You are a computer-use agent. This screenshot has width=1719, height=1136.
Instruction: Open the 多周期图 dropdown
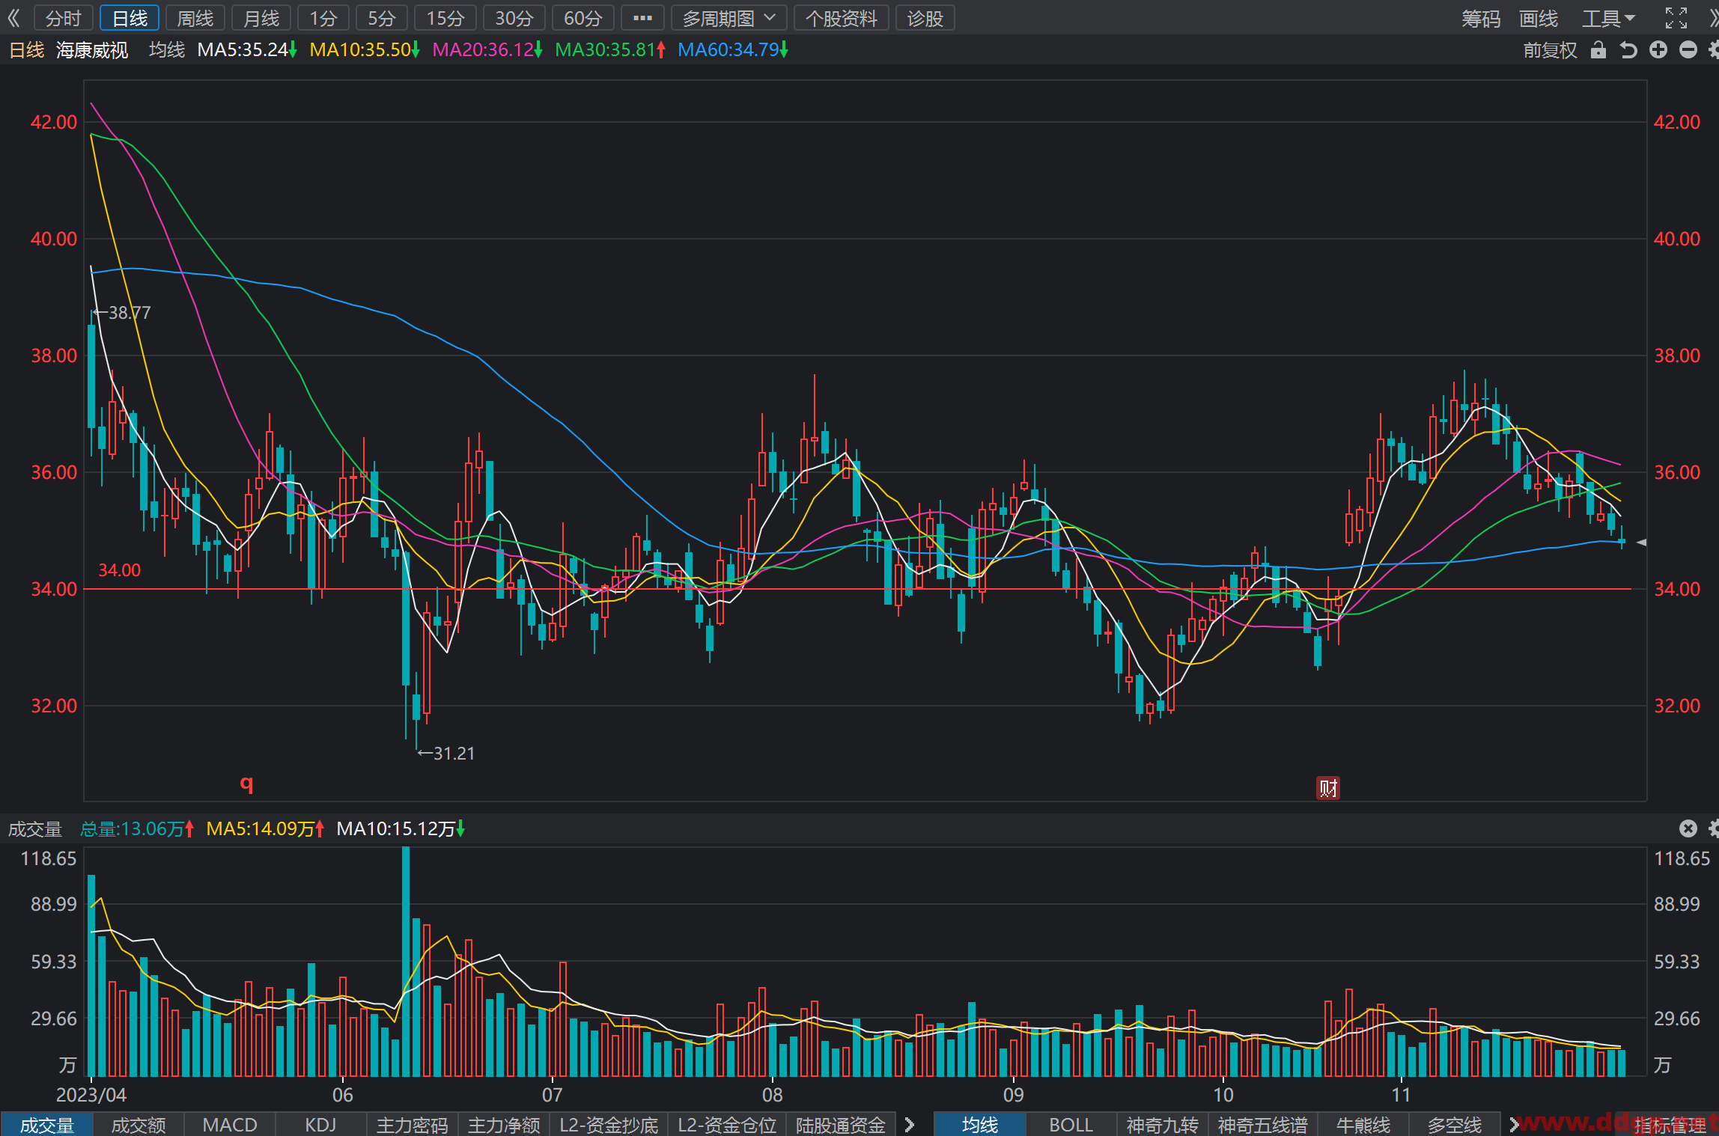[728, 18]
